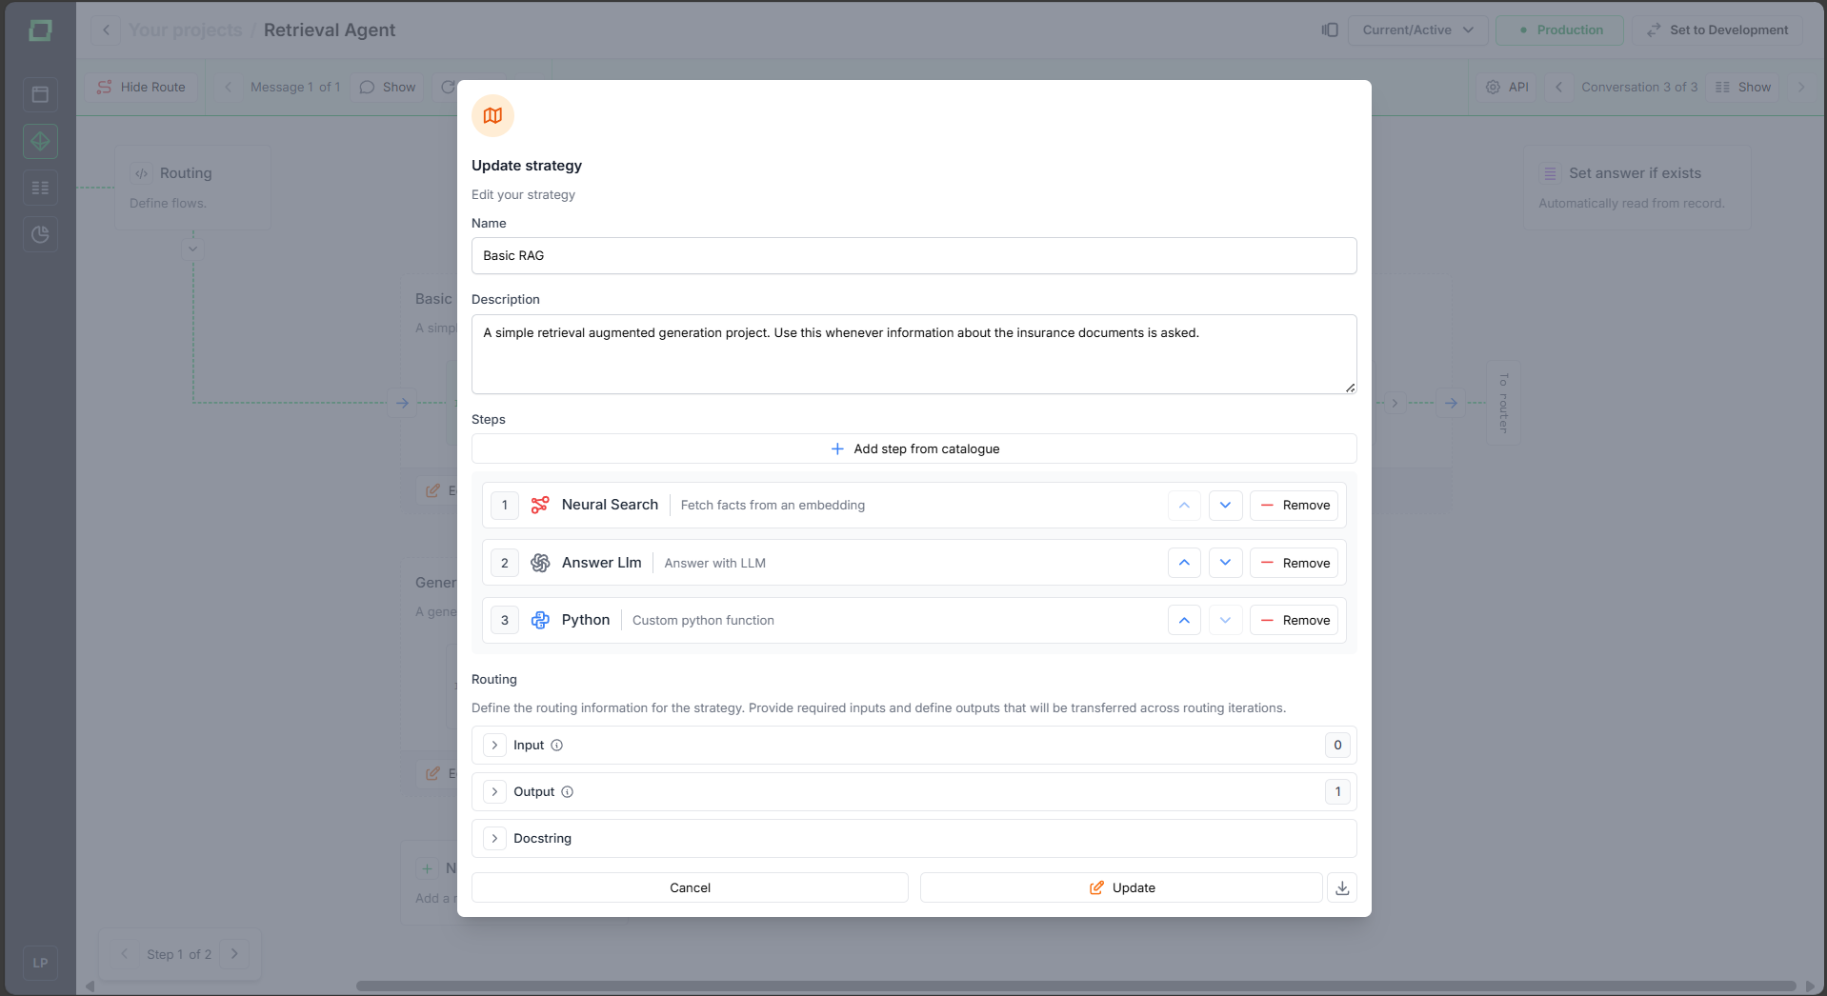Click the To router vertical label
This screenshot has width=1827, height=996.
1503,403
